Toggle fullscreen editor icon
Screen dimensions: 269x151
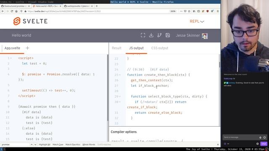tap(143, 35)
